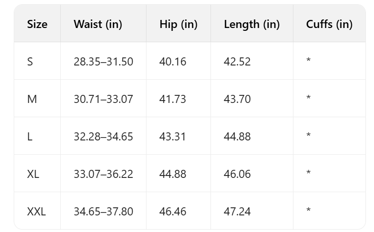Select the 34.65–37.80 waist cell

(x=103, y=212)
